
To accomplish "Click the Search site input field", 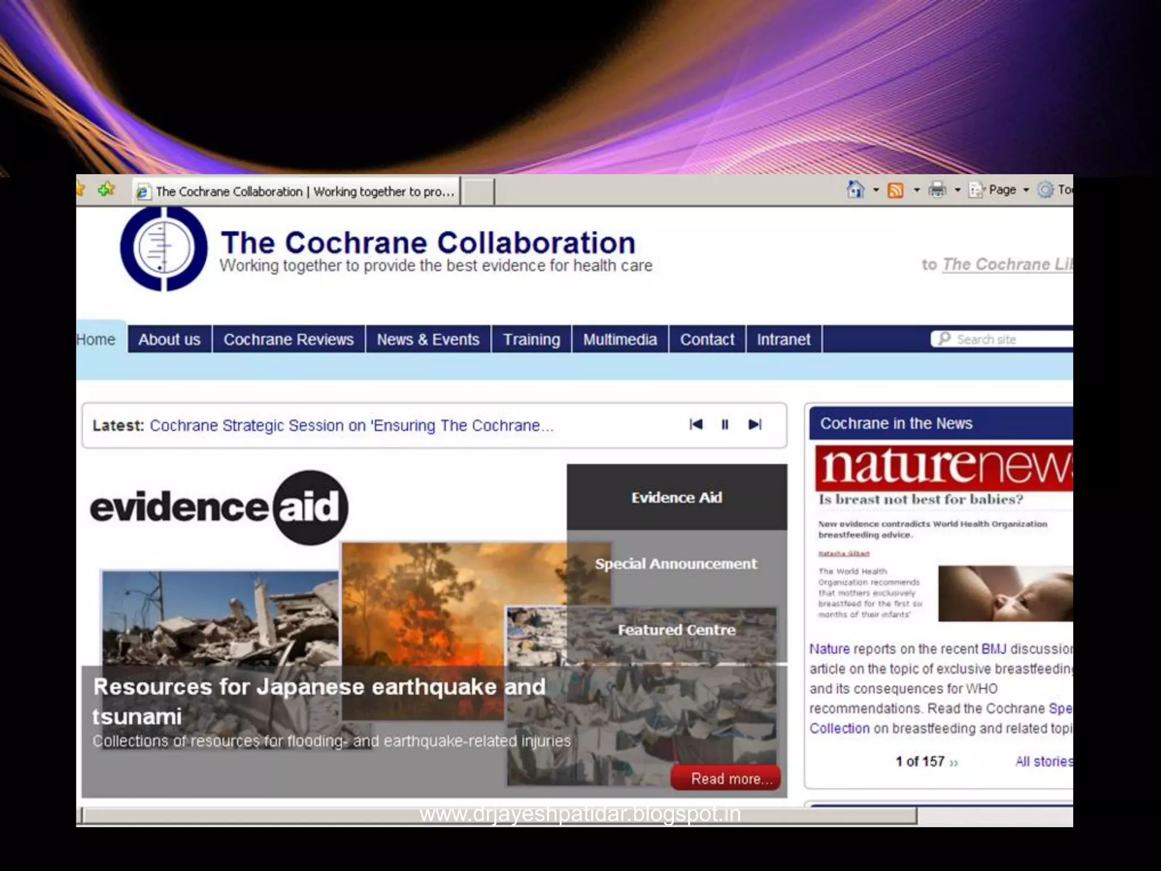I will click(1009, 339).
